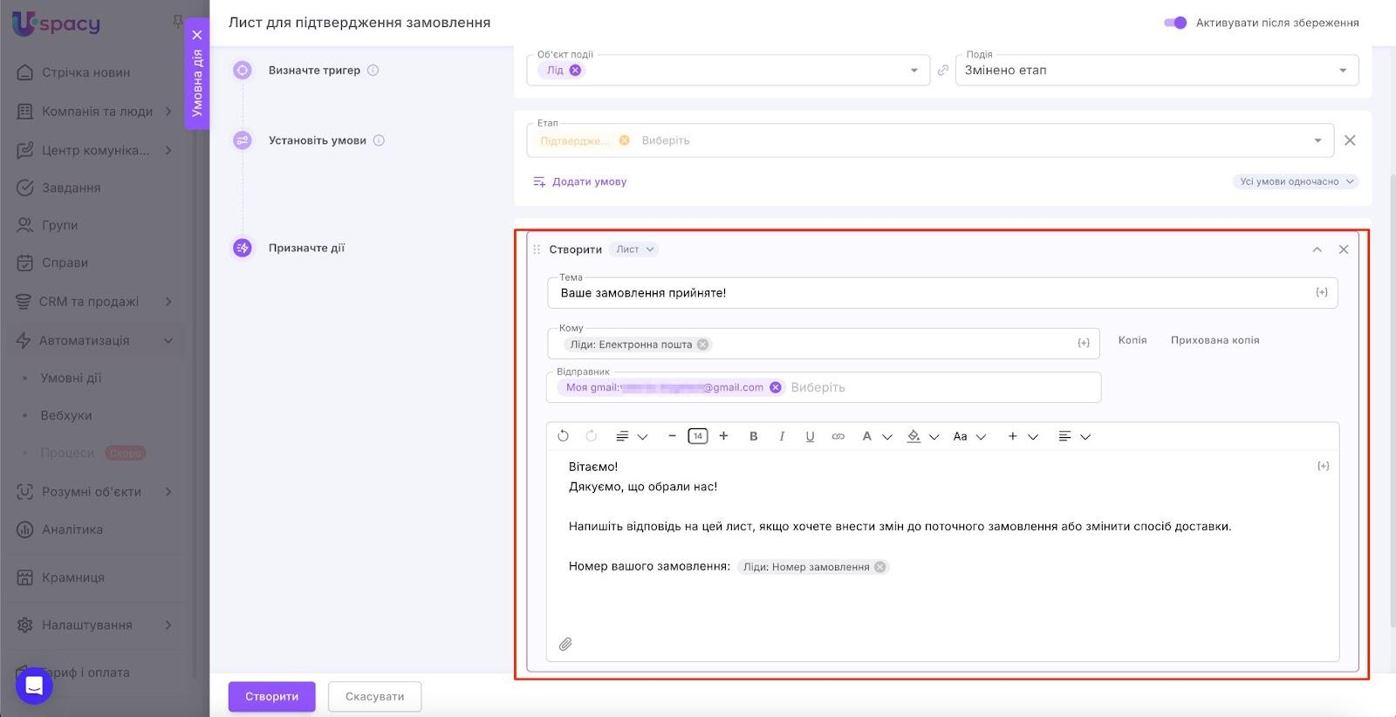Open the text fill color picker
1396x717 pixels.
(914, 436)
